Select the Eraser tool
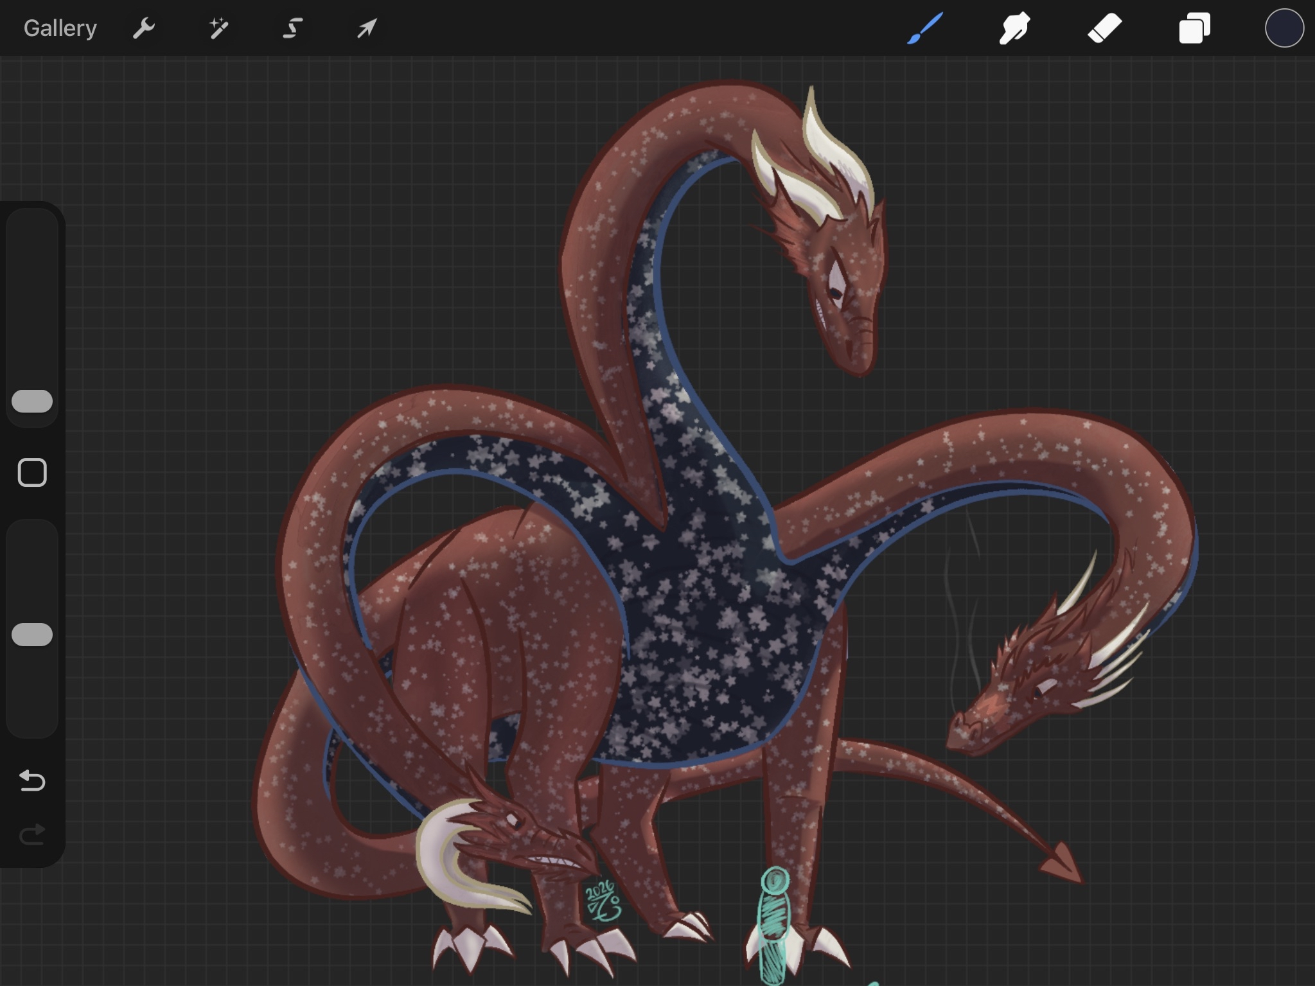The height and width of the screenshot is (986, 1315). (x=1105, y=28)
